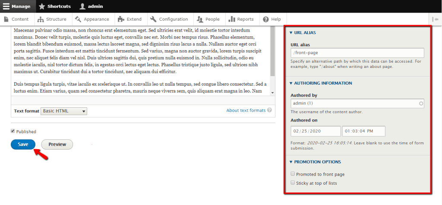Click the Preview button
The image size is (442, 205).
click(x=57, y=144)
